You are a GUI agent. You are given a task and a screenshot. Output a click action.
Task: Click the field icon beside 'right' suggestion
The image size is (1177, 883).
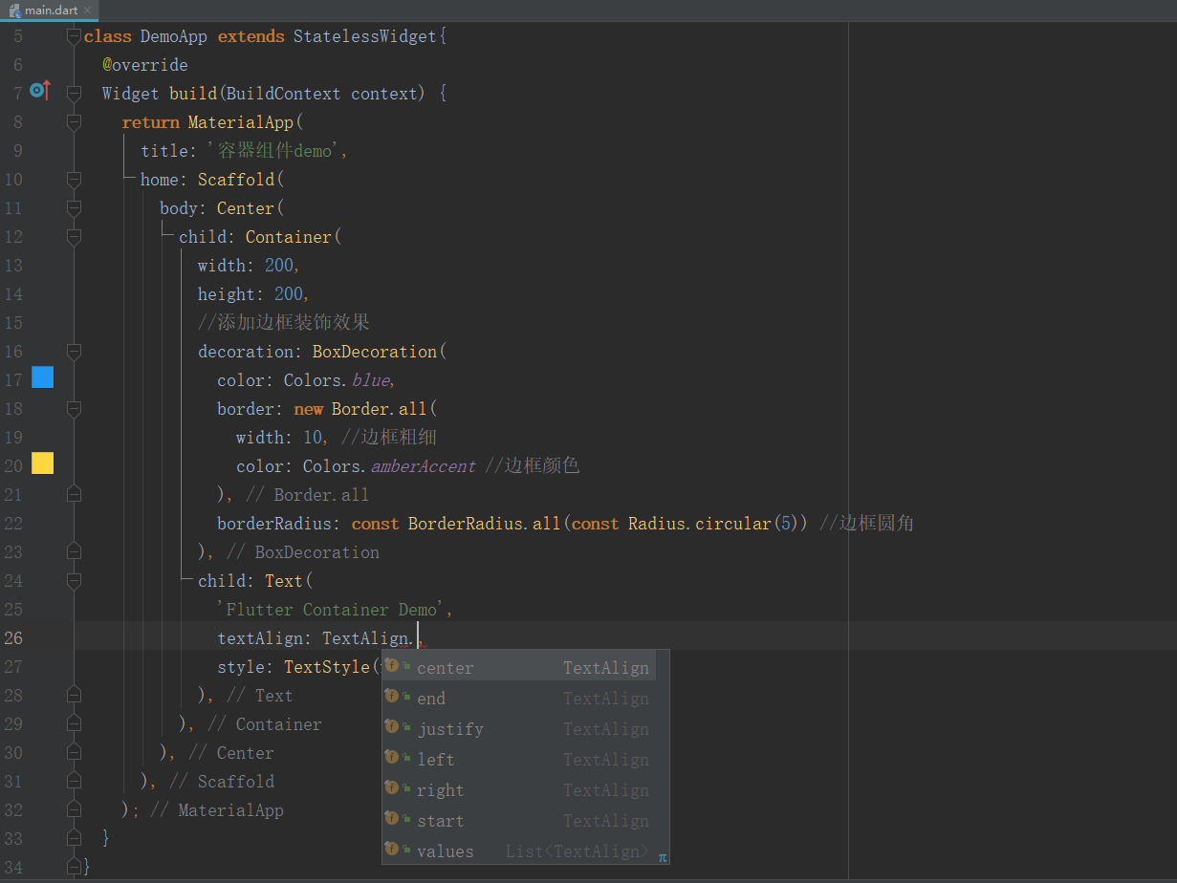coord(393,788)
